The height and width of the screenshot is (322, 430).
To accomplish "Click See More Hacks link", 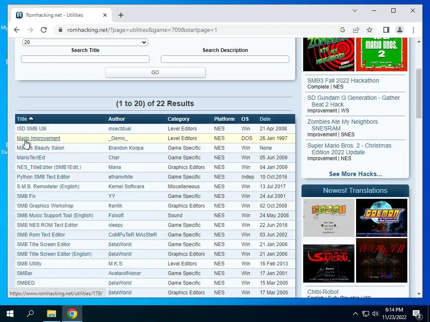I will pyautogui.click(x=355, y=174).
